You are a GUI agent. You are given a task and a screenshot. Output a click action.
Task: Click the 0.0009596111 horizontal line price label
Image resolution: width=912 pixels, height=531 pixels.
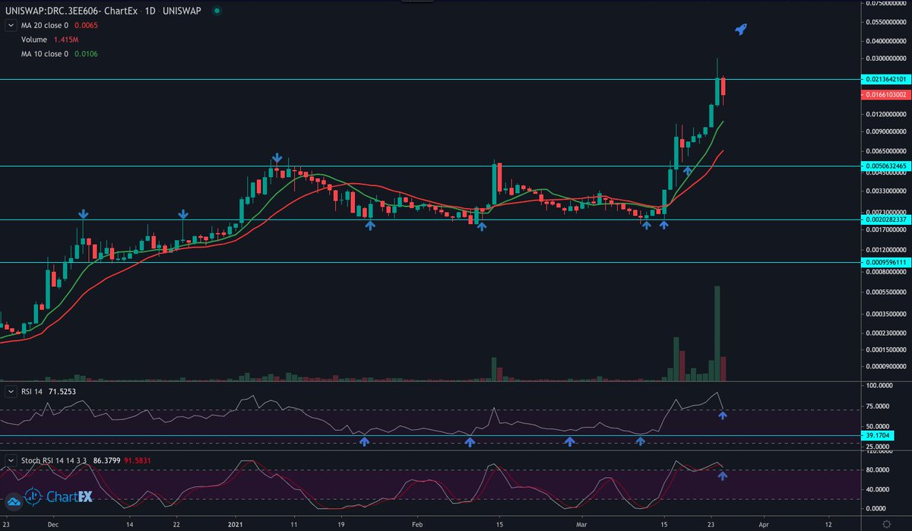click(885, 262)
